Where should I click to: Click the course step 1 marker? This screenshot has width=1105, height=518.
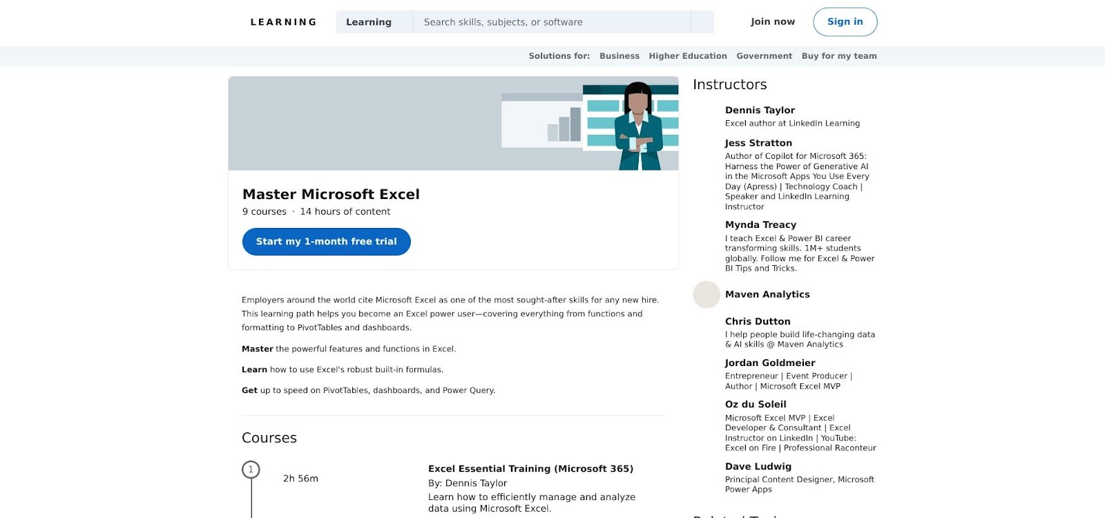[251, 470]
